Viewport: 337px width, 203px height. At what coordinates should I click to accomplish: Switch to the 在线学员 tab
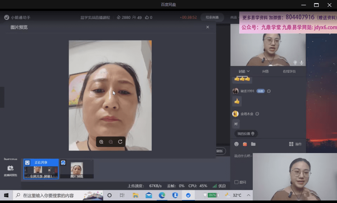click(289, 72)
